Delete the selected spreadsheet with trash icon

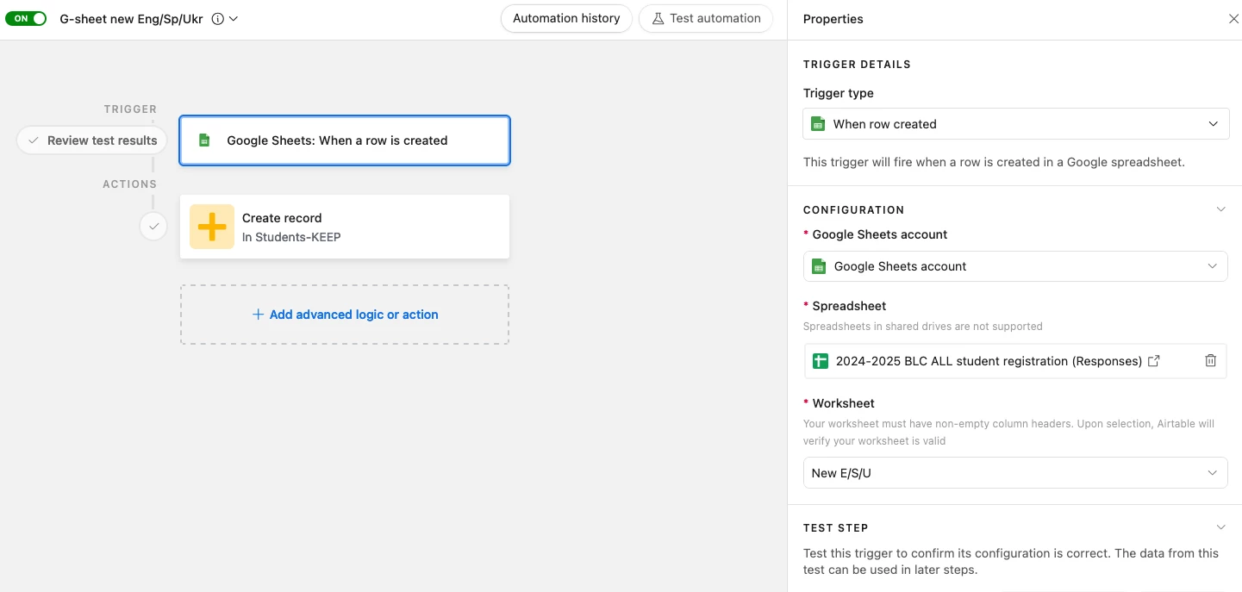click(x=1210, y=361)
